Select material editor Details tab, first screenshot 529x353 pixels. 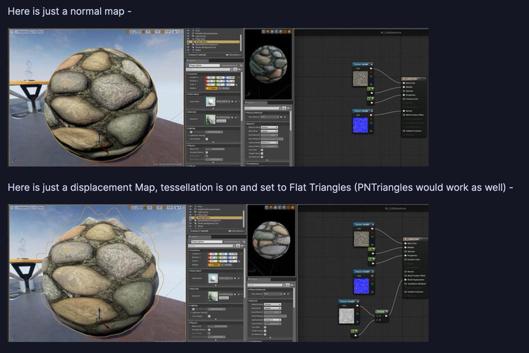tap(256, 103)
